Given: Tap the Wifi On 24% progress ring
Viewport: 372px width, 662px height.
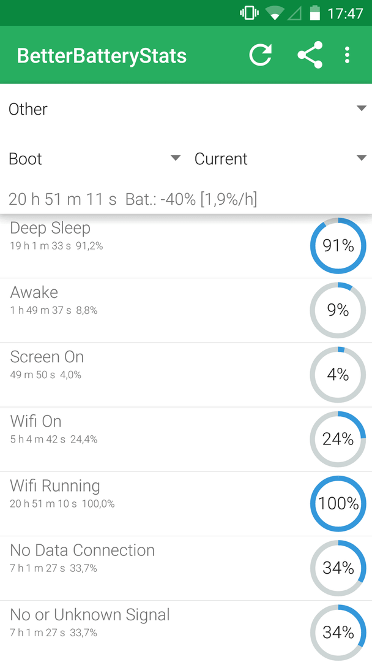Looking at the screenshot, I should coord(338,439).
